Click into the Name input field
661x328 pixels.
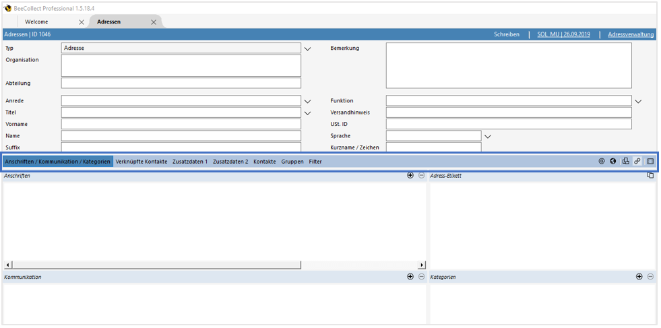[x=181, y=136]
